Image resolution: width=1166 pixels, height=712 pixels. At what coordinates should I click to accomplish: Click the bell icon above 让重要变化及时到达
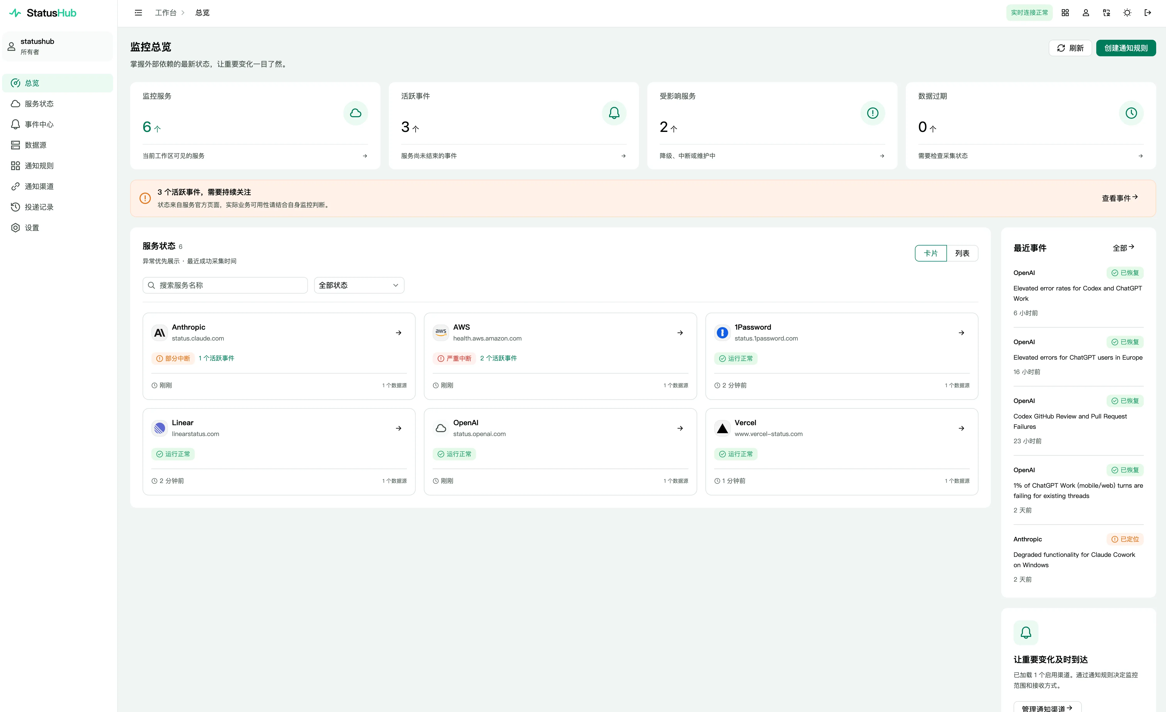tap(1026, 632)
